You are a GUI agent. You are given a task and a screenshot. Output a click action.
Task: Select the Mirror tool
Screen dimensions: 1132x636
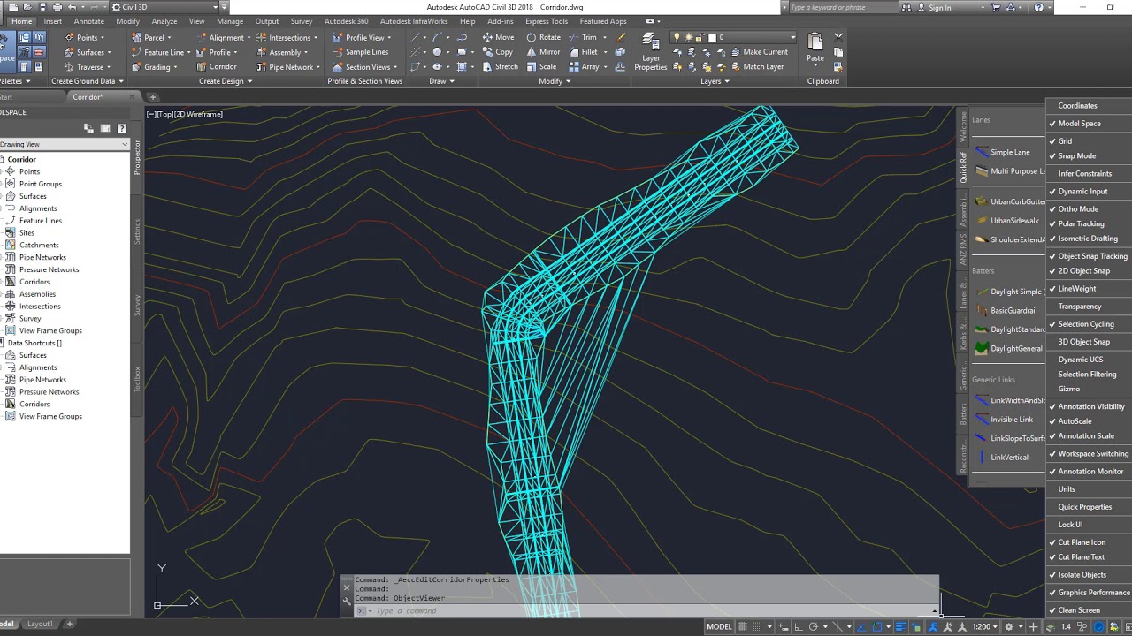[543, 52]
